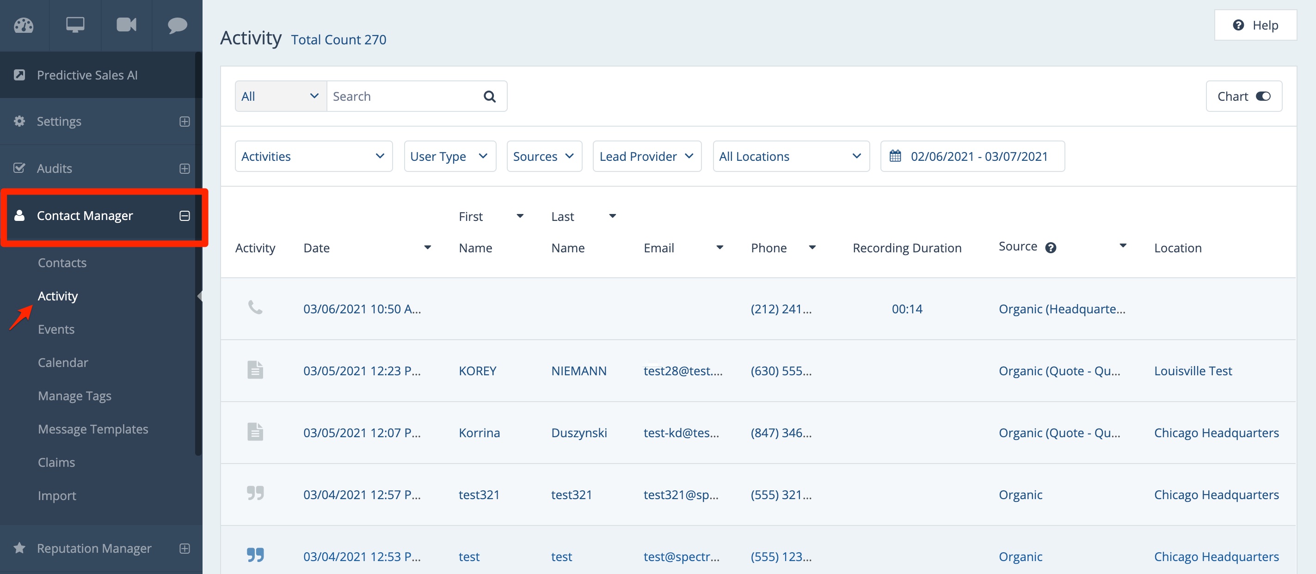This screenshot has width=1316, height=574.
Task: Click the search magnifier icon
Action: click(489, 97)
